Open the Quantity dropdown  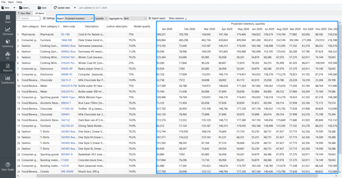[x=101, y=19]
